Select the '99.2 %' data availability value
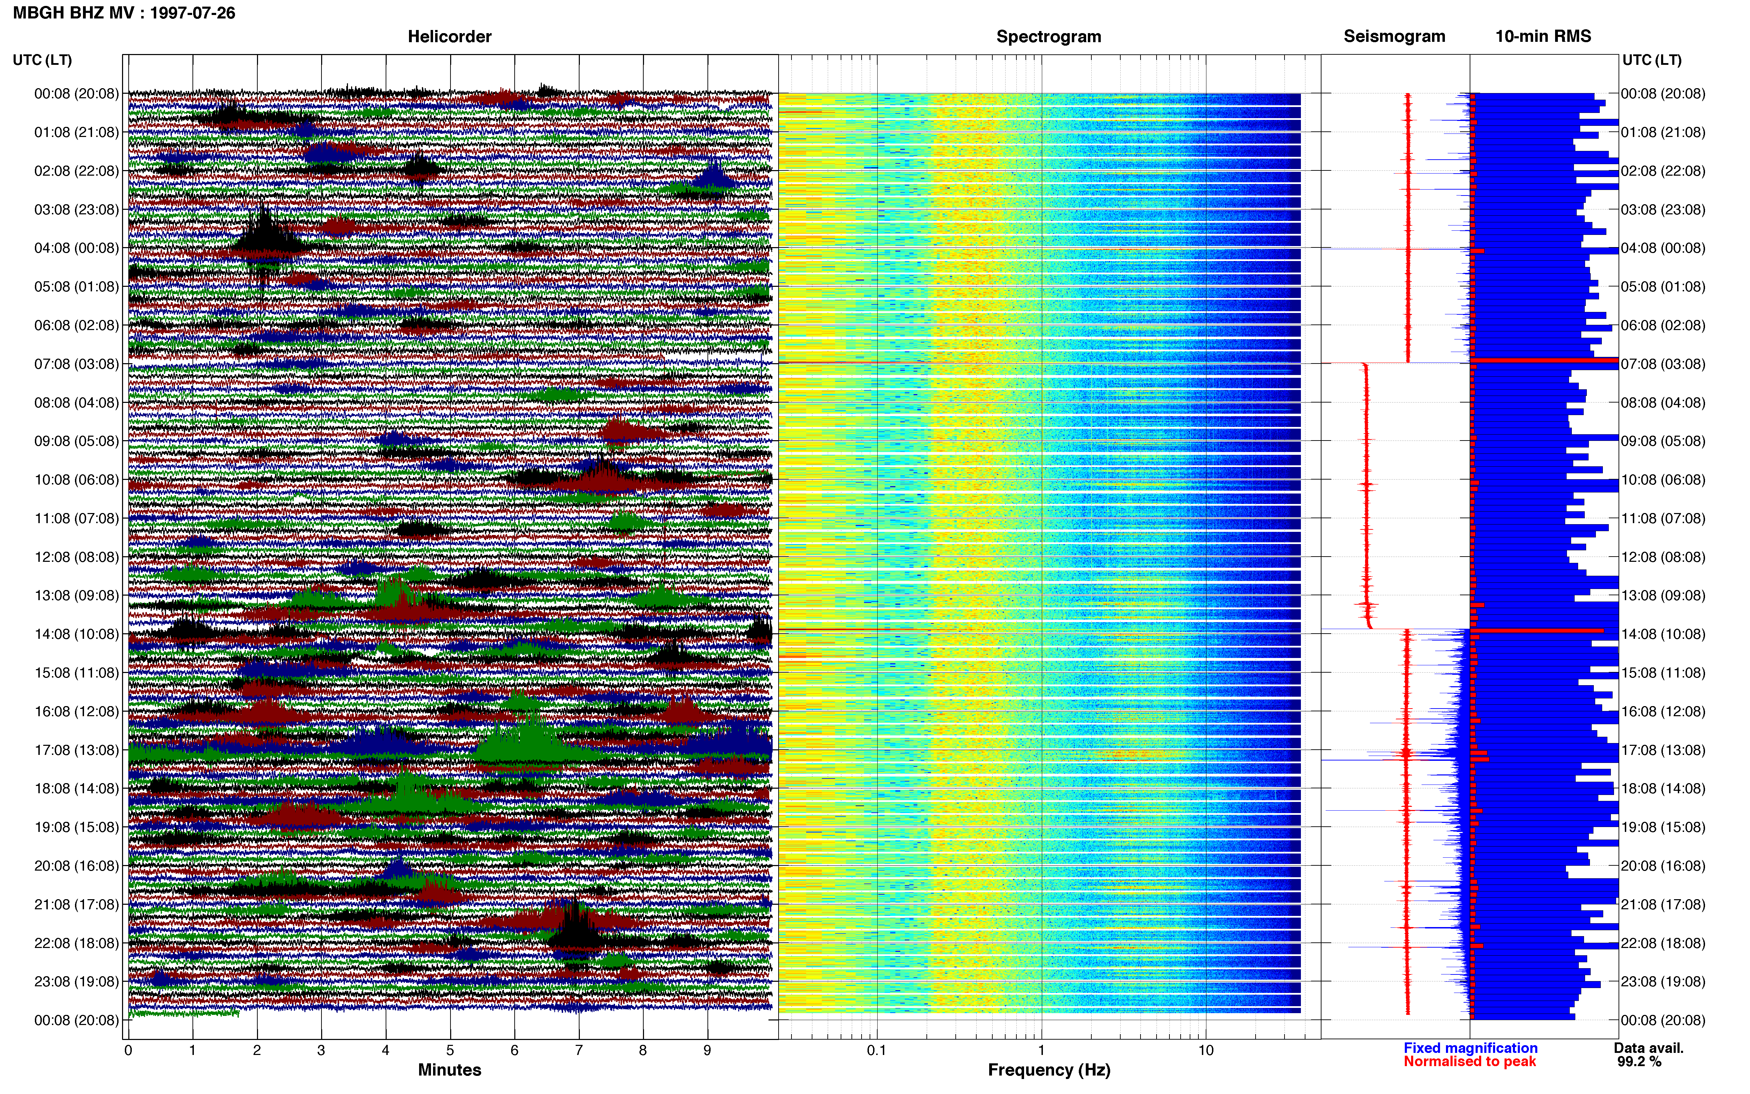 pos(1639,1062)
